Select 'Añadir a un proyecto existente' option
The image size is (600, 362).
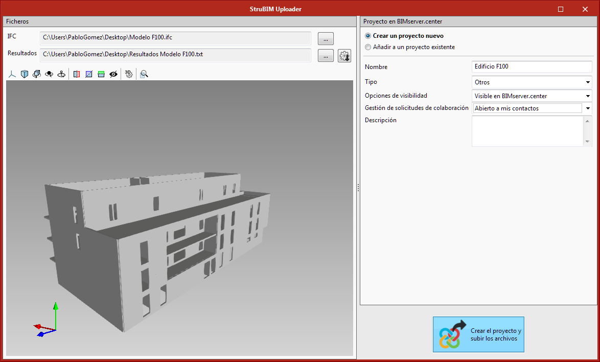click(410, 48)
